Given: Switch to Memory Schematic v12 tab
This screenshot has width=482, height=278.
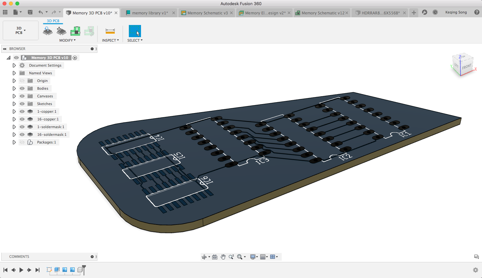Looking at the screenshot, I should (322, 13).
